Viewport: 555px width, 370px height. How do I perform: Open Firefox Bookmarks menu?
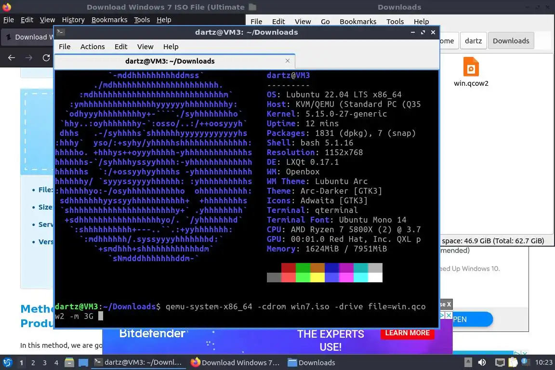click(109, 20)
